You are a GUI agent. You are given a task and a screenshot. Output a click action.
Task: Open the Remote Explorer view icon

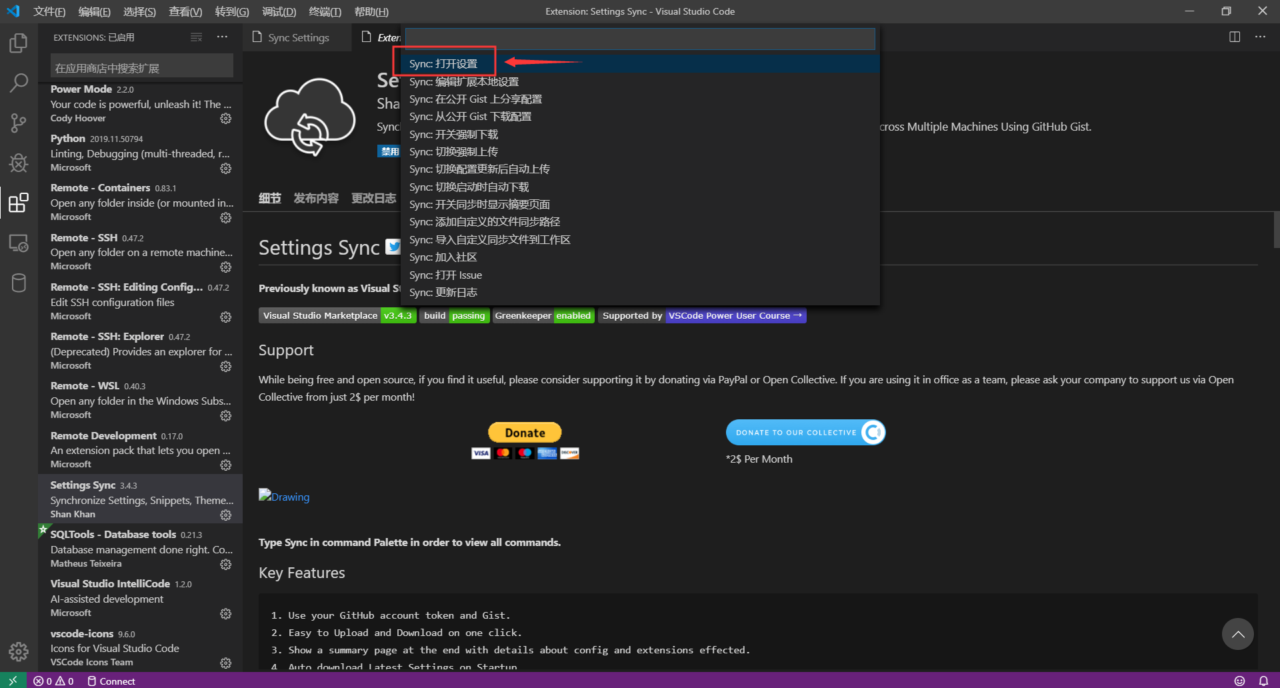pos(19,243)
